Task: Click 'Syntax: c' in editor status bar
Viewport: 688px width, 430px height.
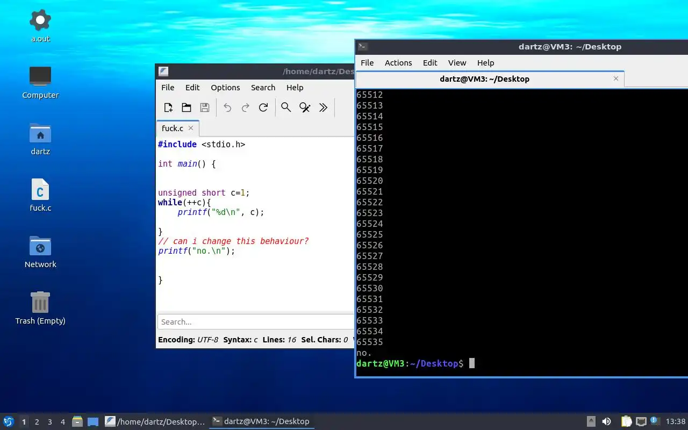Action: 240,340
